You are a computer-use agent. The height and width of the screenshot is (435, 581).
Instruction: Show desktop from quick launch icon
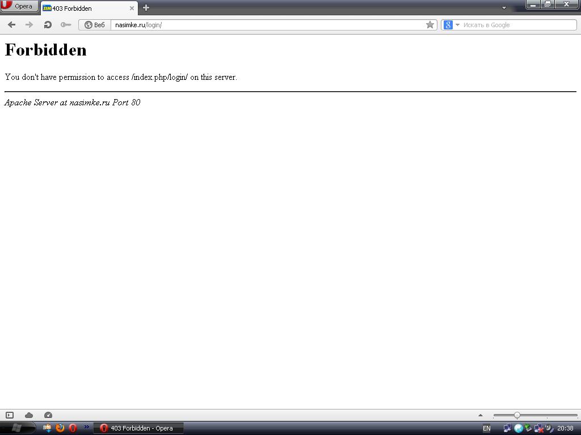pos(47,428)
